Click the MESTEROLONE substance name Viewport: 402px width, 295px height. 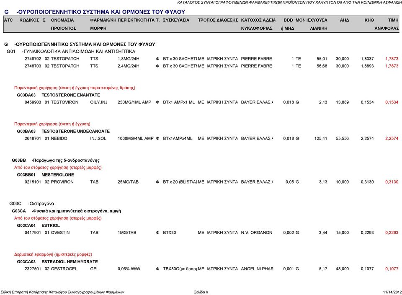pos(58,175)
